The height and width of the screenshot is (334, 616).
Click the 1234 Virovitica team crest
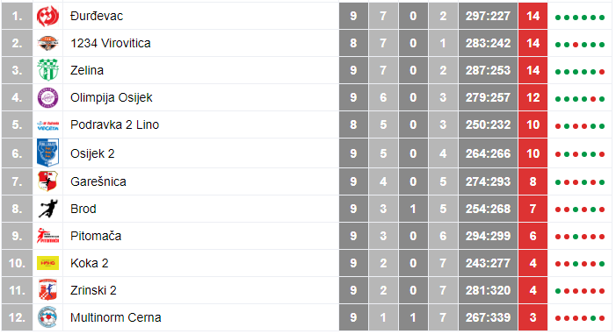[47, 43]
